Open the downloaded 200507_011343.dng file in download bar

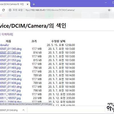[x=9, y=110]
